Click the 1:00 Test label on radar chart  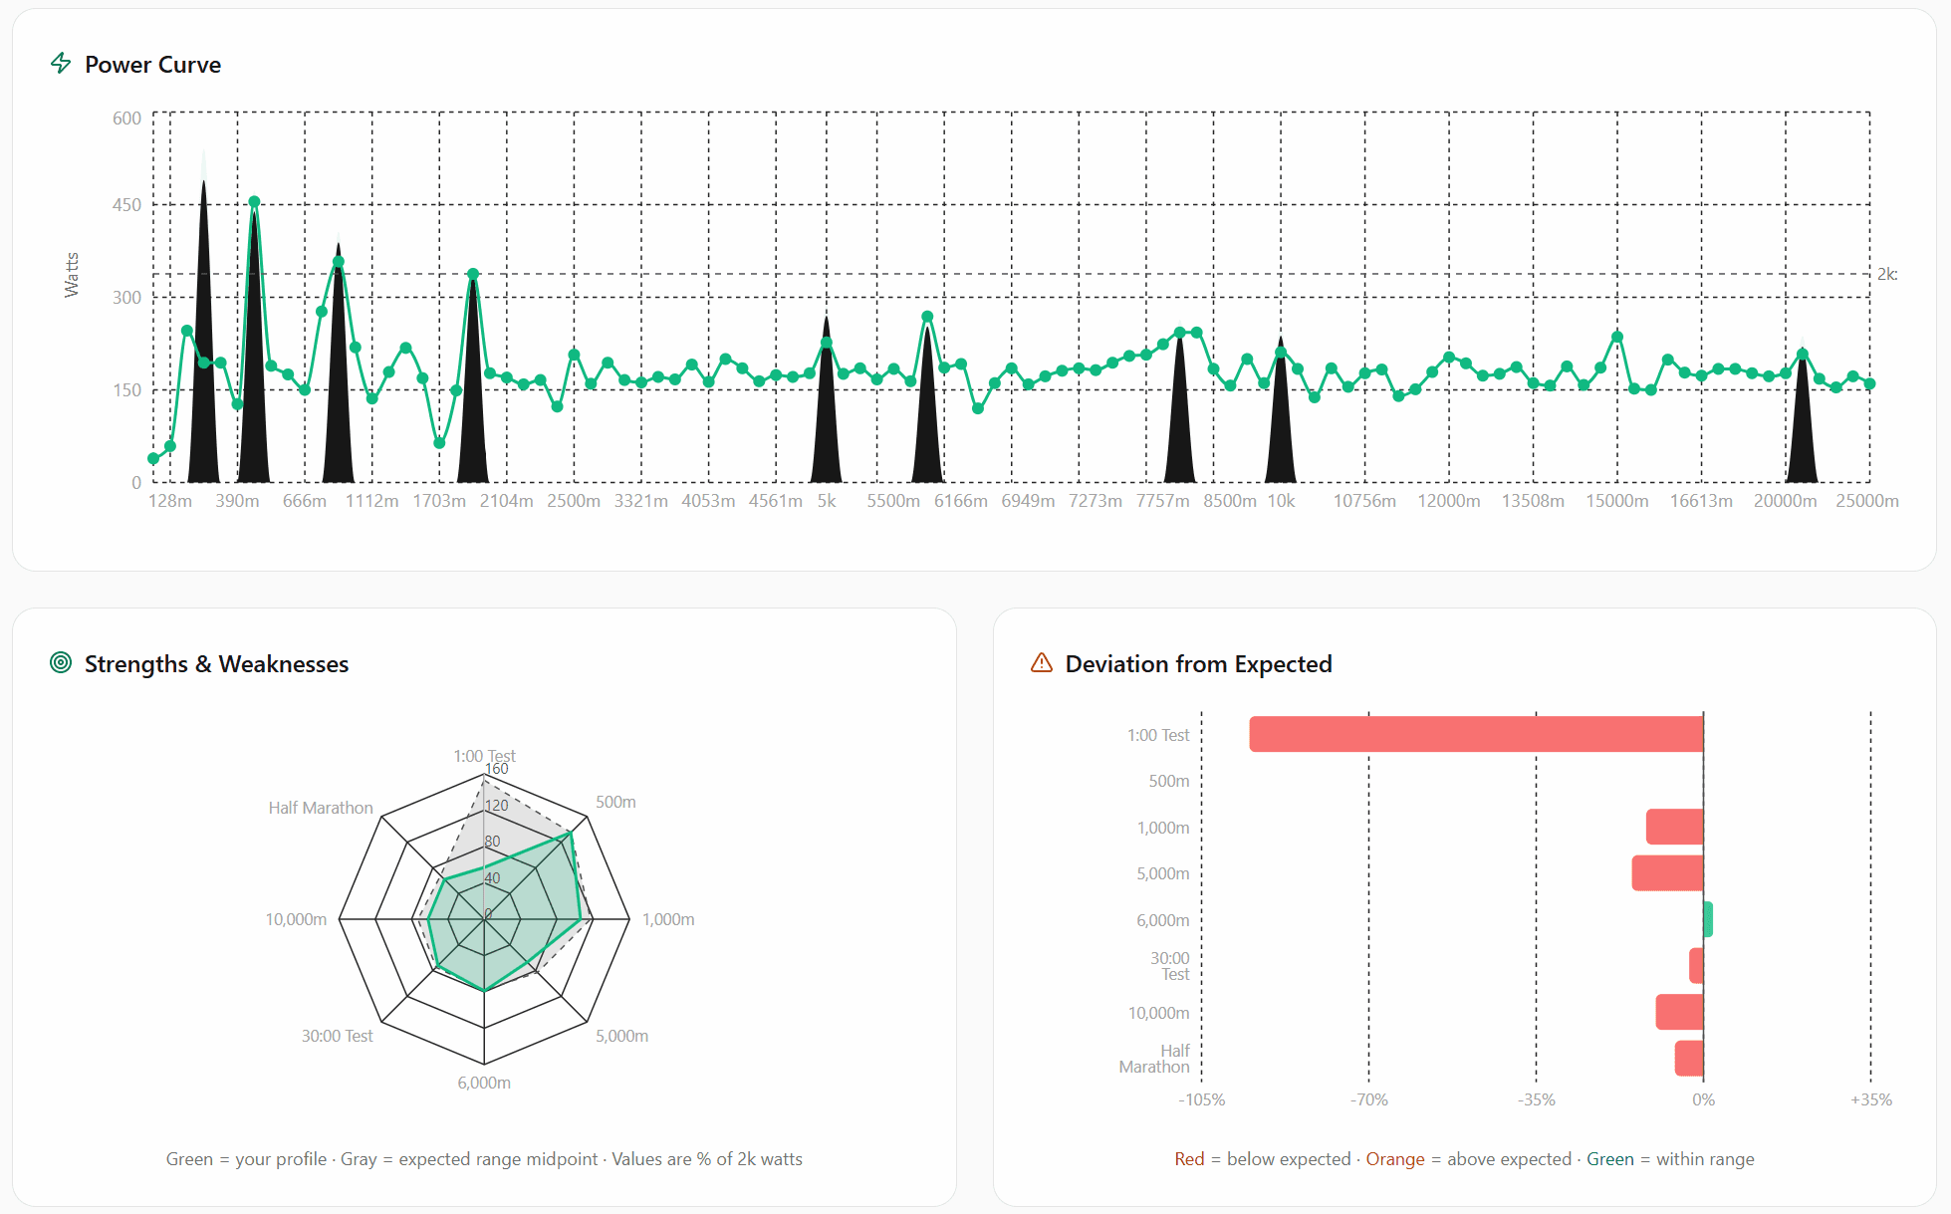484,756
